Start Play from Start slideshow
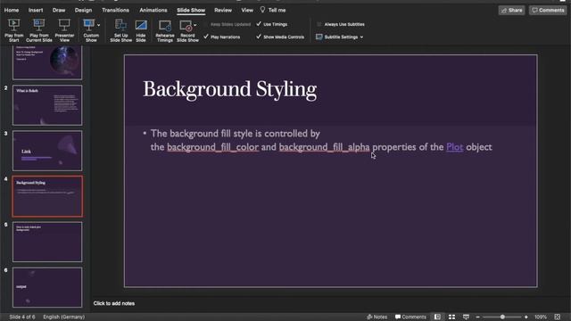The image size is (571, 321). tap(14, 30)
